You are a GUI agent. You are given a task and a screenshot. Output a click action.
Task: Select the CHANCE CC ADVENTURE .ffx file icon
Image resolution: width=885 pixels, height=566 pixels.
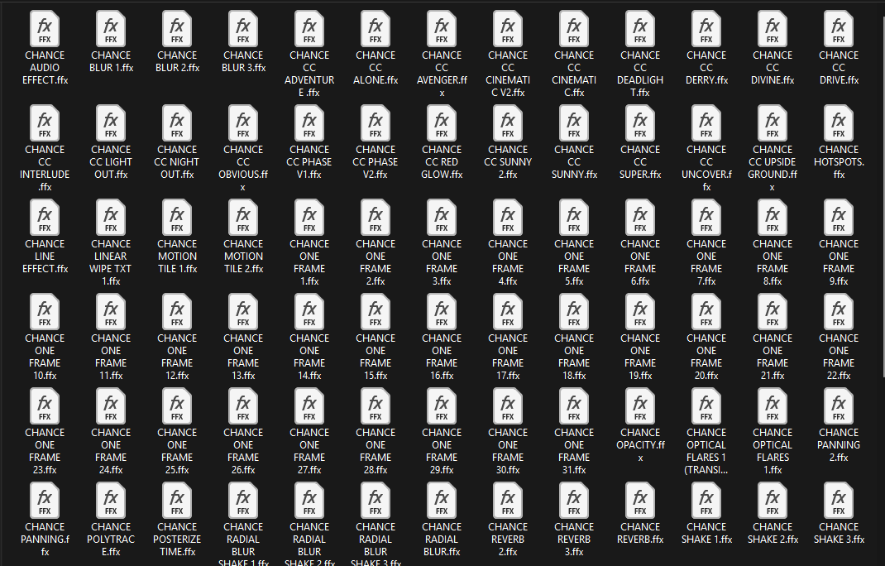point(309,28)
